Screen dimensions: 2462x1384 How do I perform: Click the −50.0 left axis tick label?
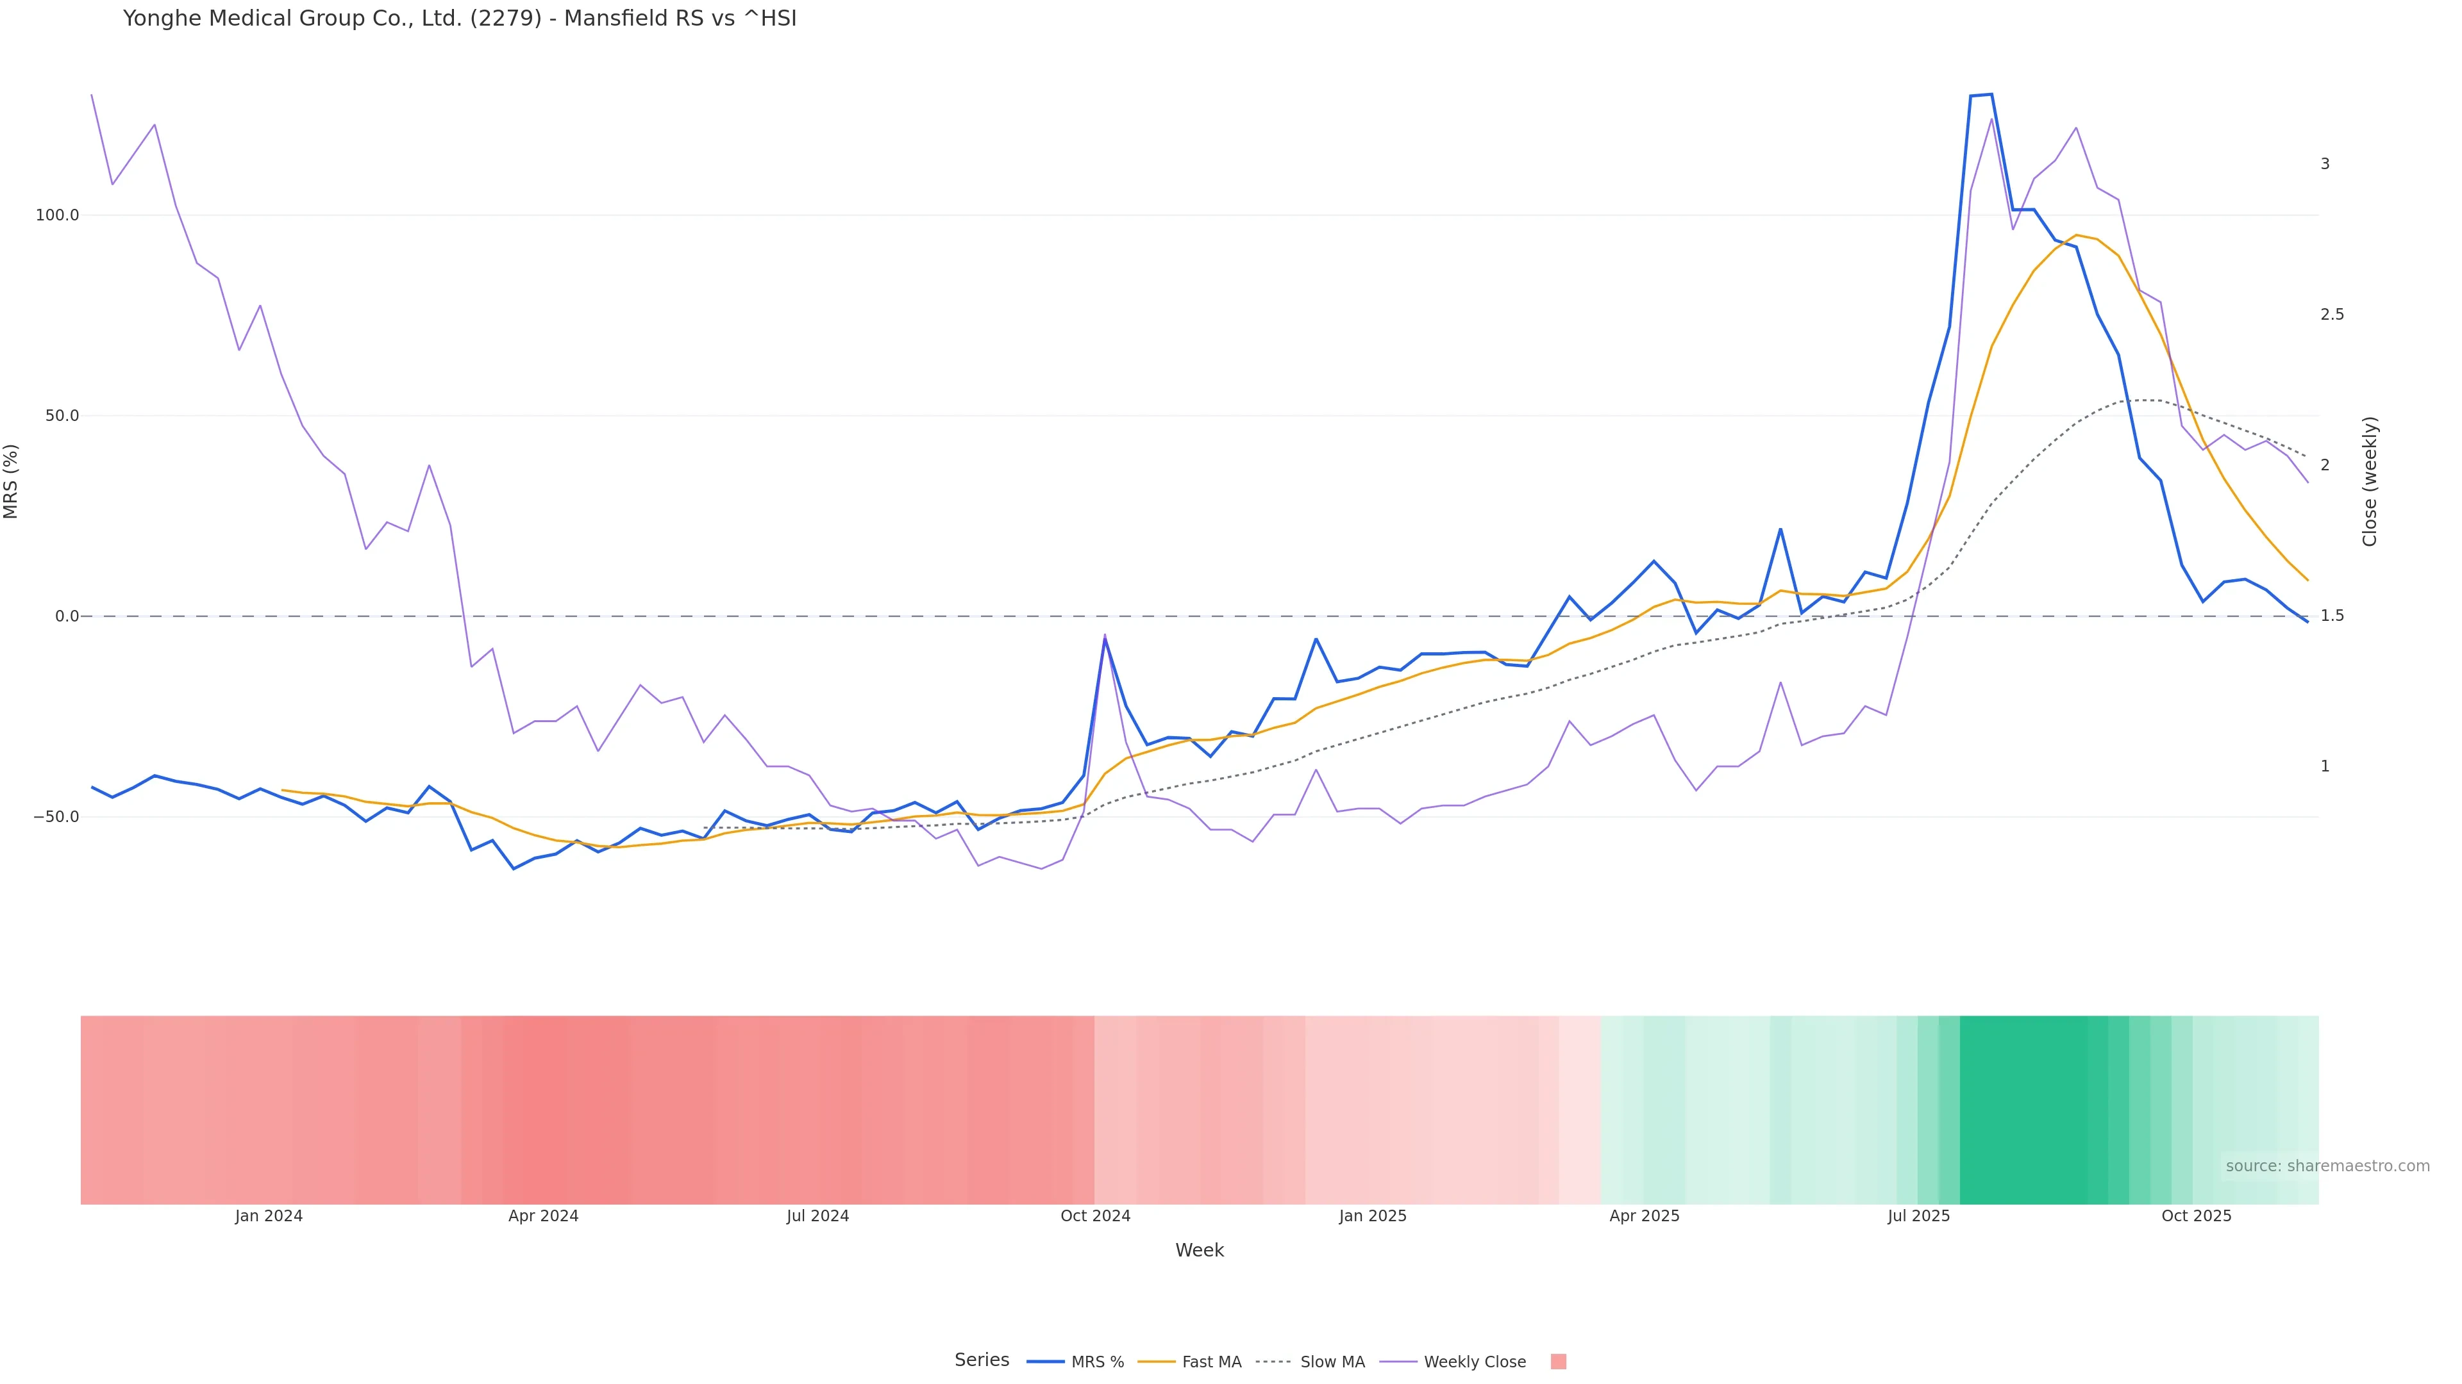coord(55,817)
